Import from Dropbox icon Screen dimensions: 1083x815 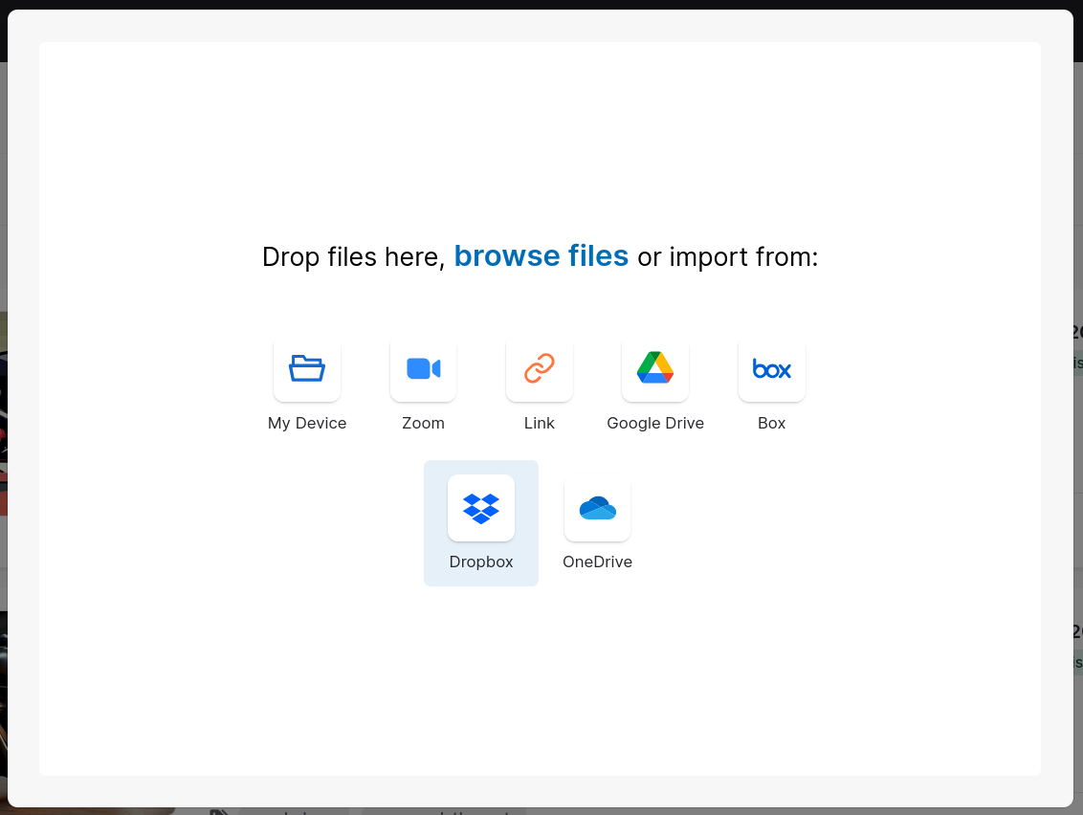(481, 508)
